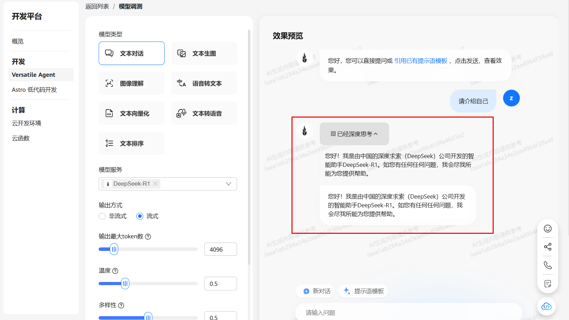The height and width of the screenshot is (320, 569).
Task: Click the 文本转语音 microphone icon
Action: pos(181,113)
